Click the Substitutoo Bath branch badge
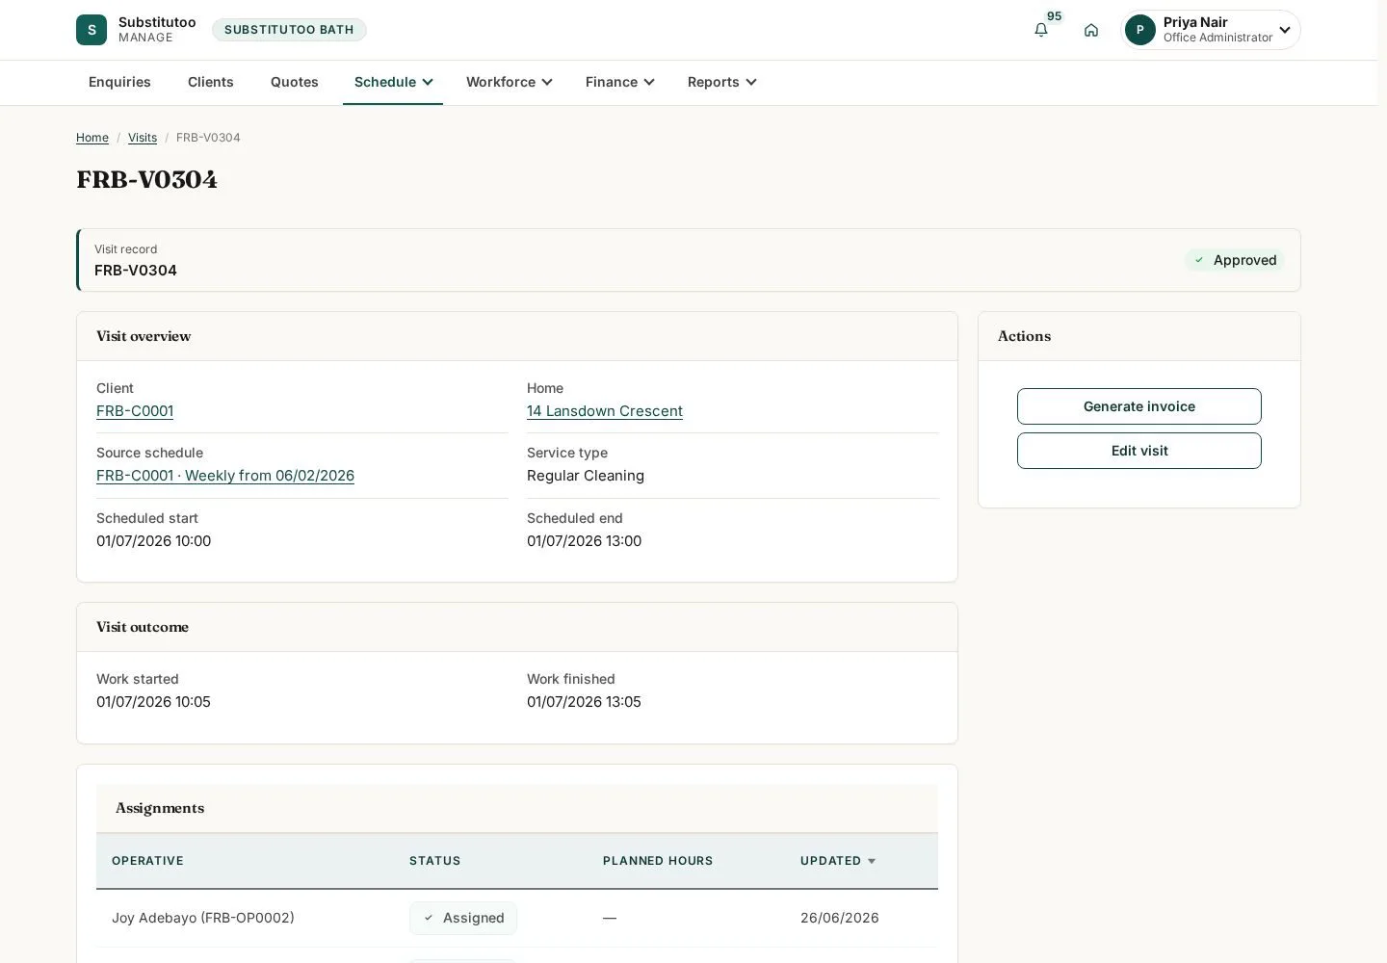This screenshot has height=963, width=1387. click(289, 30)
